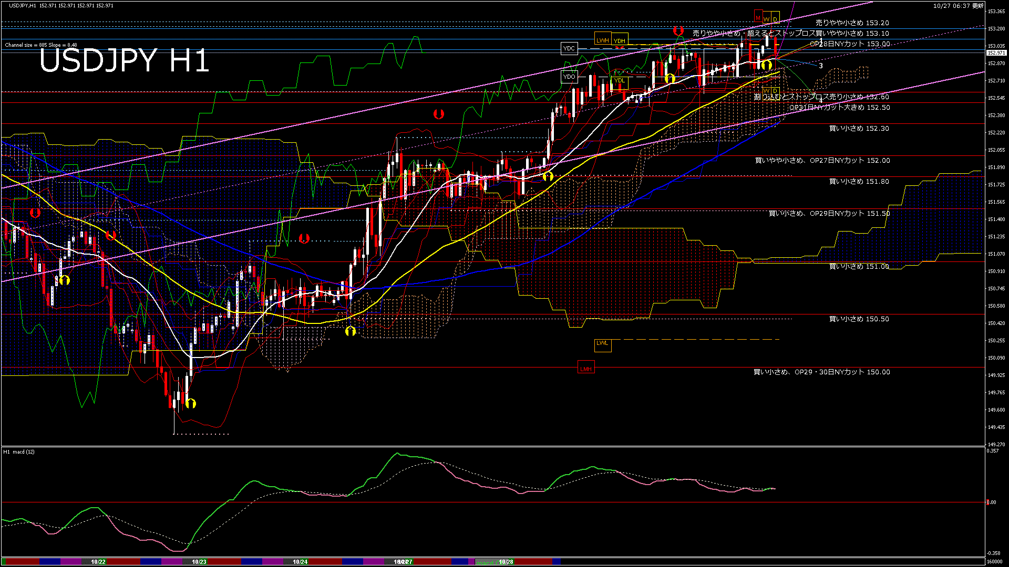Viewport: 1009px width, 567px height.
Task: Click yellow up-arrow below the lowest candle
Action: point(191,403)
